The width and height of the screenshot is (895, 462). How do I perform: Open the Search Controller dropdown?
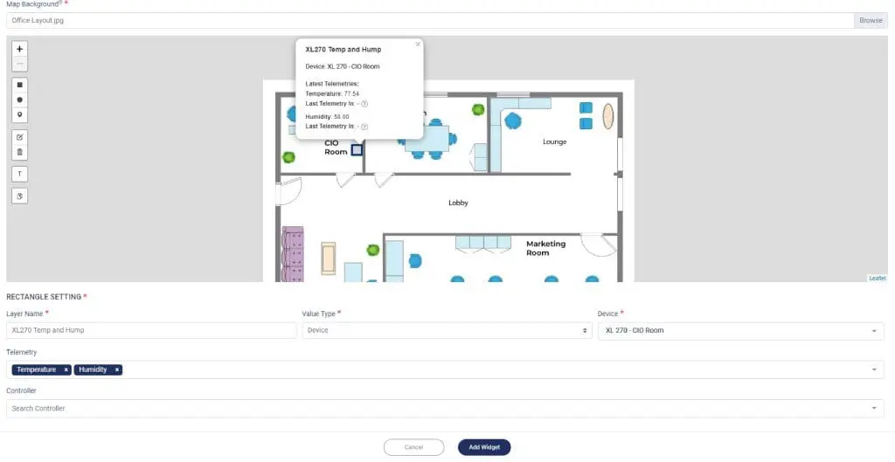(874, 409)
